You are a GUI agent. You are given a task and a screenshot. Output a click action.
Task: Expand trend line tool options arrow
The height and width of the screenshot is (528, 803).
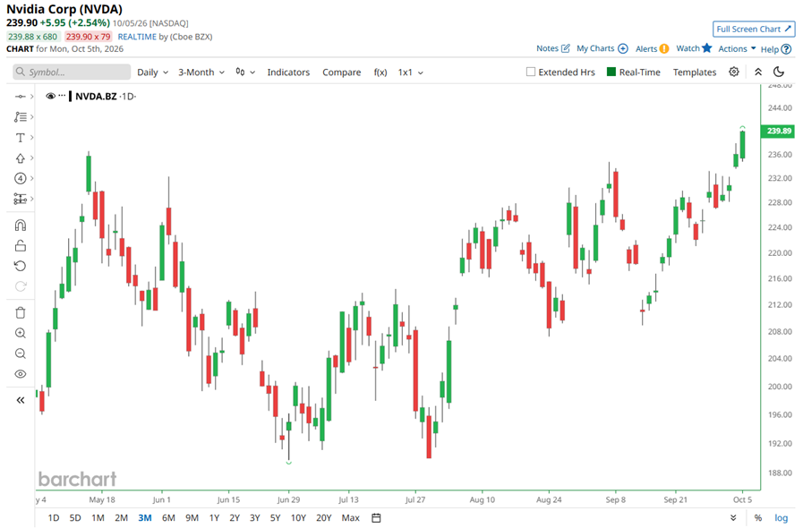pos(31,97)
